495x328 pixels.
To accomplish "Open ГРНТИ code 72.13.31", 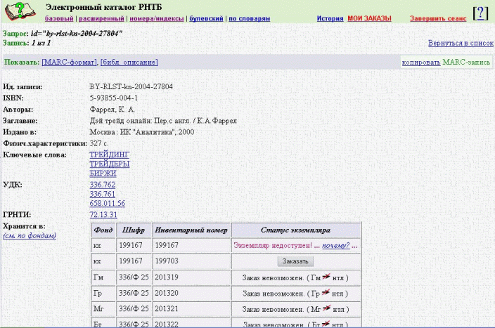I will click(103, 214).
